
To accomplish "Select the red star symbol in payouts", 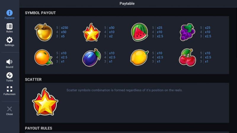I will click(x=92, y=32).
